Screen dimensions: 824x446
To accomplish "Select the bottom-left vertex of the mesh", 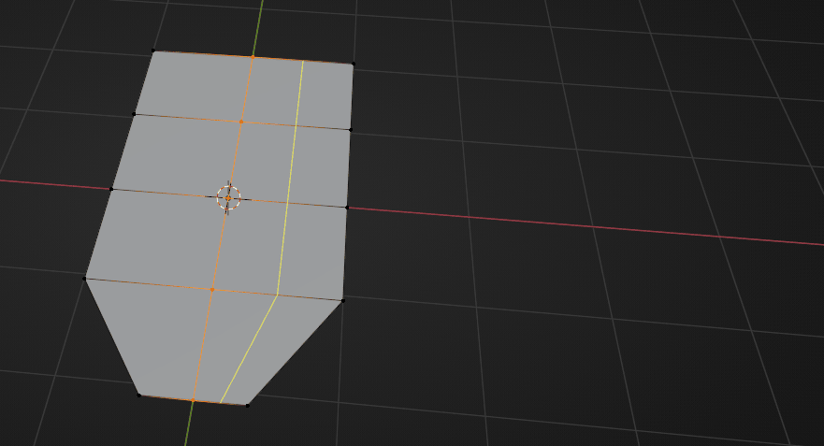I will (139, 395).
